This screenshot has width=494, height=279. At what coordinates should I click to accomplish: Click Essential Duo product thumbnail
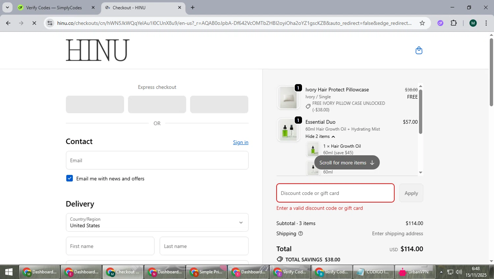(288, 130)
